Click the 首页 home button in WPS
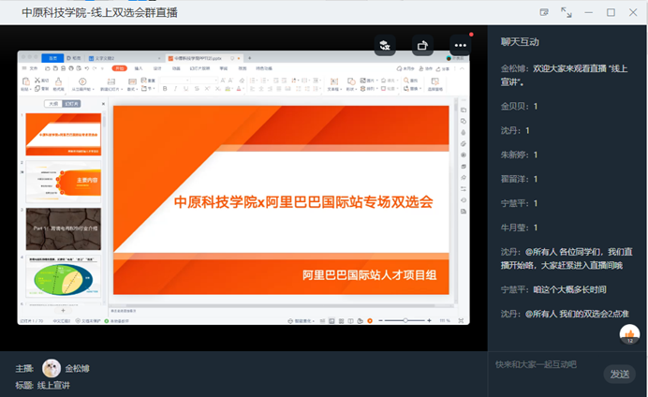The width and height of the screenshot is (648, 397). pyautogui.click(x=52, y=58)
